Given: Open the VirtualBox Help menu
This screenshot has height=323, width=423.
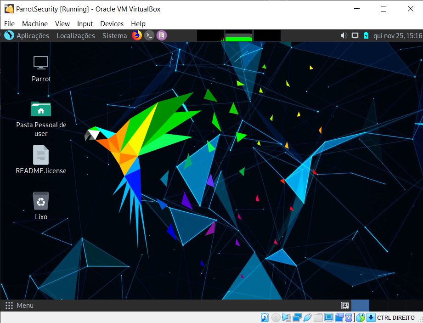Looking at the screenshot, I should pos(138,24).
